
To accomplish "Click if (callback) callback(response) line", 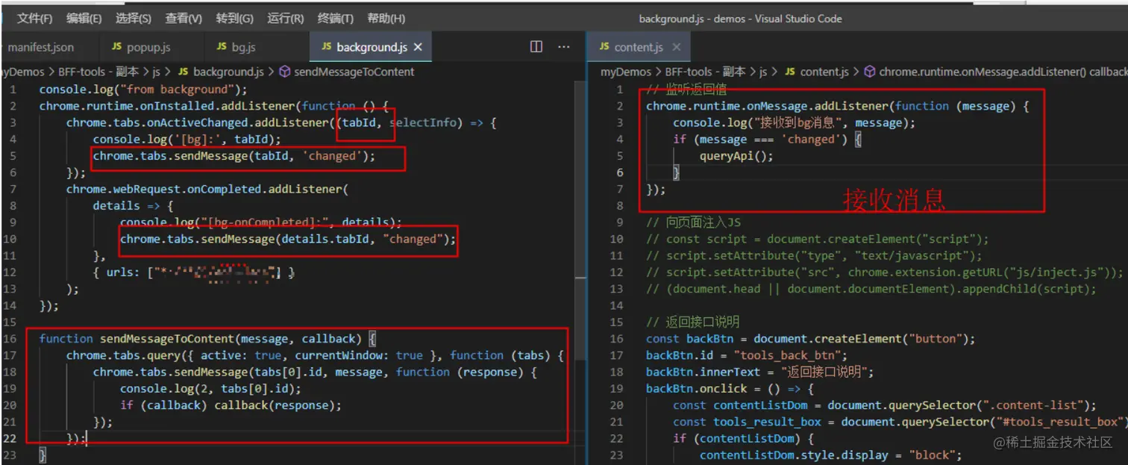I will 231,405.
